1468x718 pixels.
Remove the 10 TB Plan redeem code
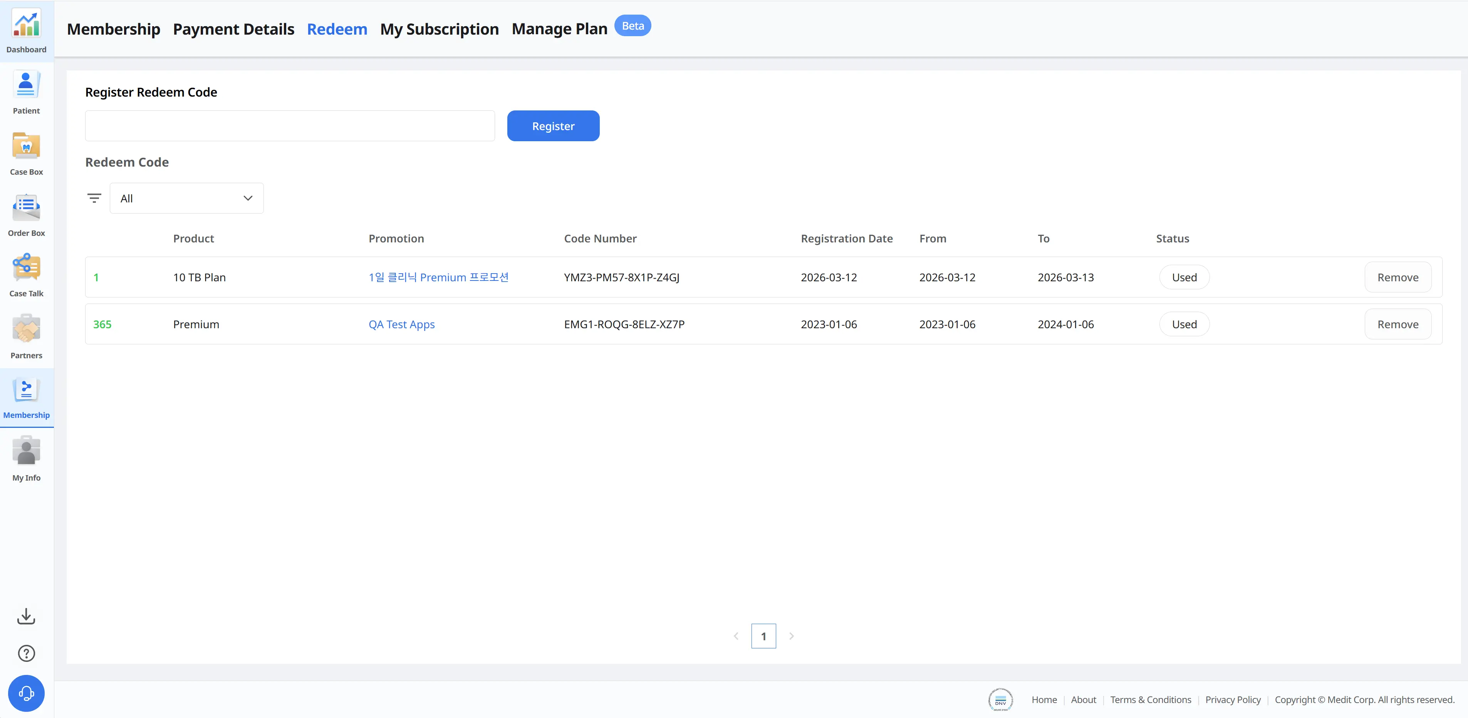click(x=1398, y=277)
